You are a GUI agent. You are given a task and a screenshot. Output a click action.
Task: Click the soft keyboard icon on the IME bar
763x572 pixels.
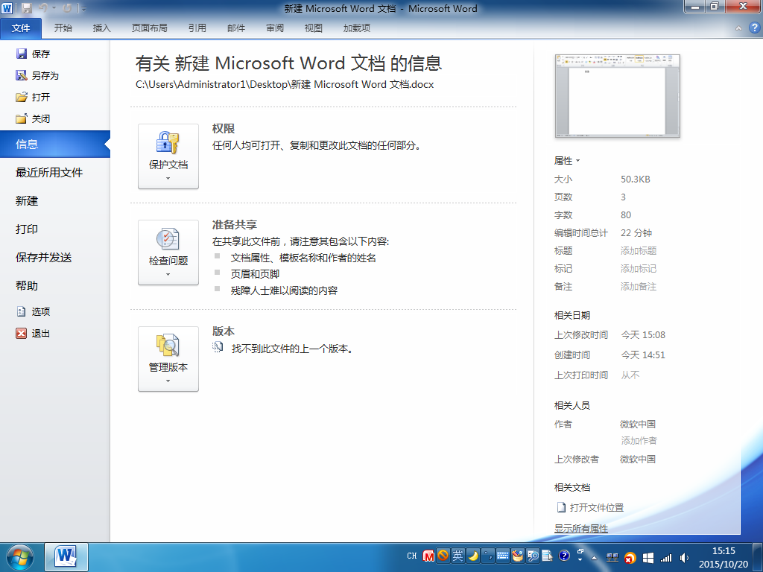click(503, 556)
